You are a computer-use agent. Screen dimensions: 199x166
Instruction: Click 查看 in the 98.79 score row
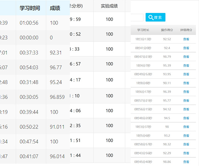click(x=186, y=57)
